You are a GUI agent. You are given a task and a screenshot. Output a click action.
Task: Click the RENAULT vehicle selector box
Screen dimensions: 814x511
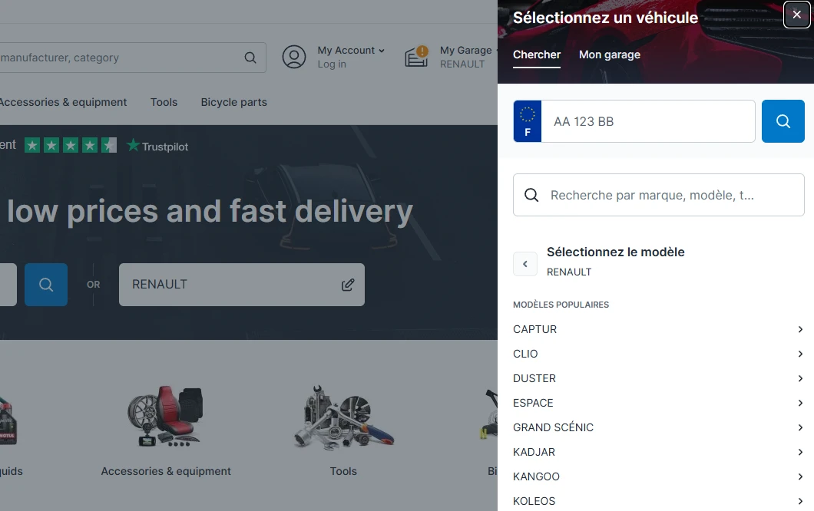pos(242,285)
